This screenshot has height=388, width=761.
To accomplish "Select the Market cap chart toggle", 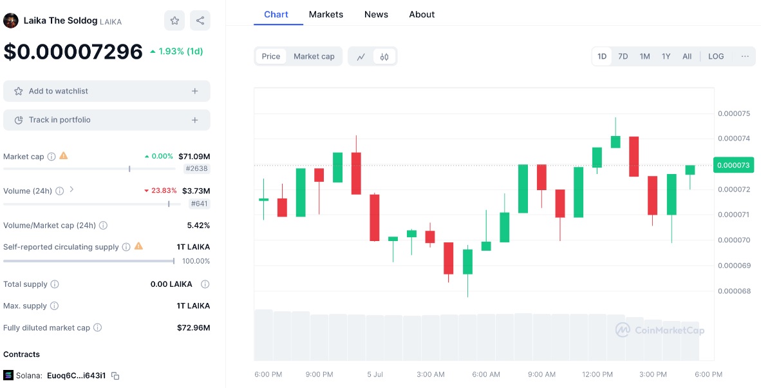I will tap(314, 56).
